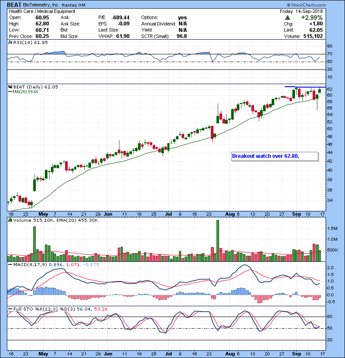Click the green up-arrow change indicator
The width and height of the screenshot is (345, 358).
click(x=288, y=18)
